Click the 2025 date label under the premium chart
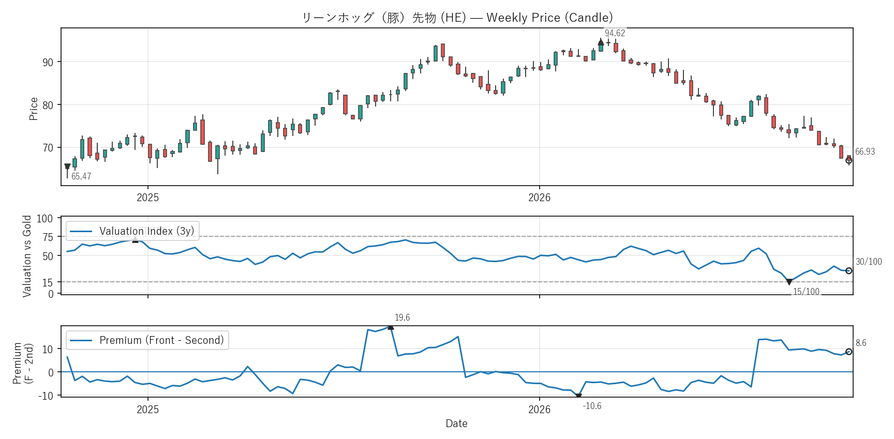Image resolution: width=894 pixels, height=439 pixels. click(x=148, y=410)
